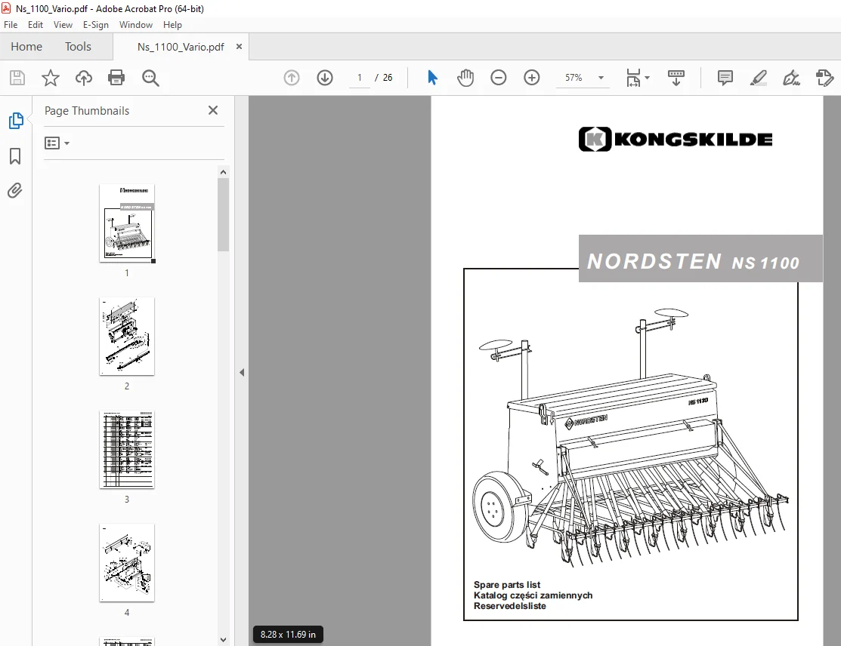Open the find text magnifier icon
This screenshot has width=841, height=646.
point(150,78)
